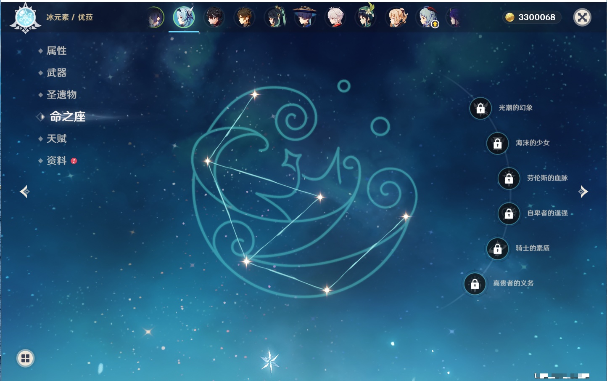Open the 武器 weapon tab
607x381 pixels.
click(x=56, y=73)
